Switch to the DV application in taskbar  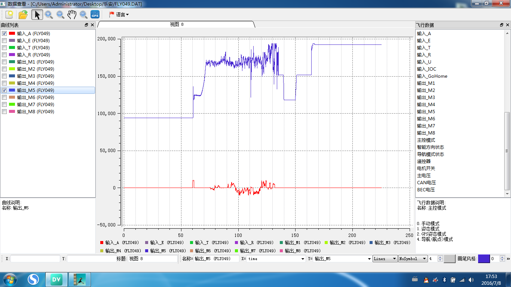point(56,280)
